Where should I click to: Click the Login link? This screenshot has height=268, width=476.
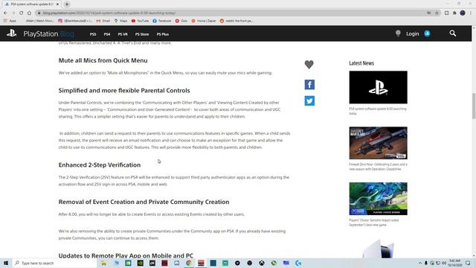[412, 33]
